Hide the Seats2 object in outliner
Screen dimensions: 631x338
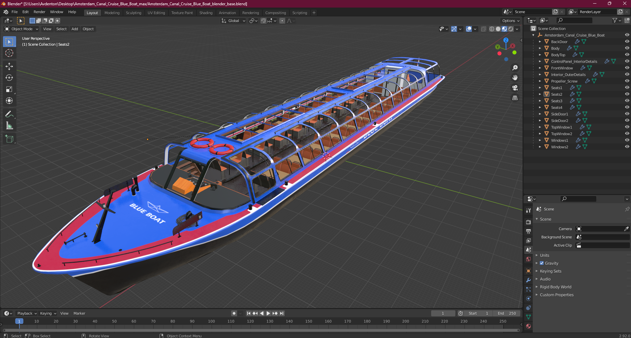click(x=627, y=94)
